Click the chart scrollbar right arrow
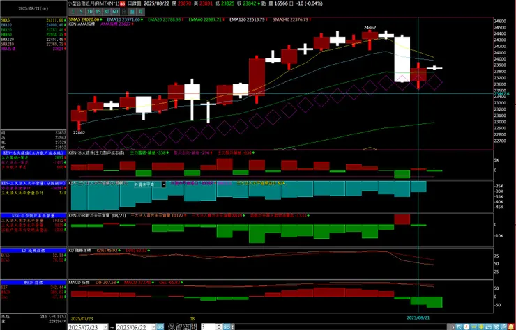Screen dimensions: 516x330 pos(453,327)
